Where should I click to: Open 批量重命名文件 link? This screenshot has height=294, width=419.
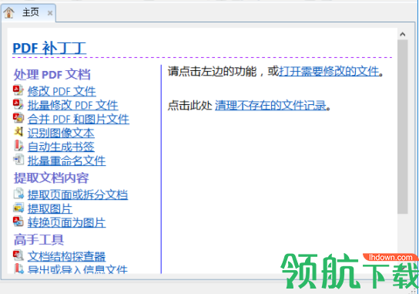[x=66, y=161]
